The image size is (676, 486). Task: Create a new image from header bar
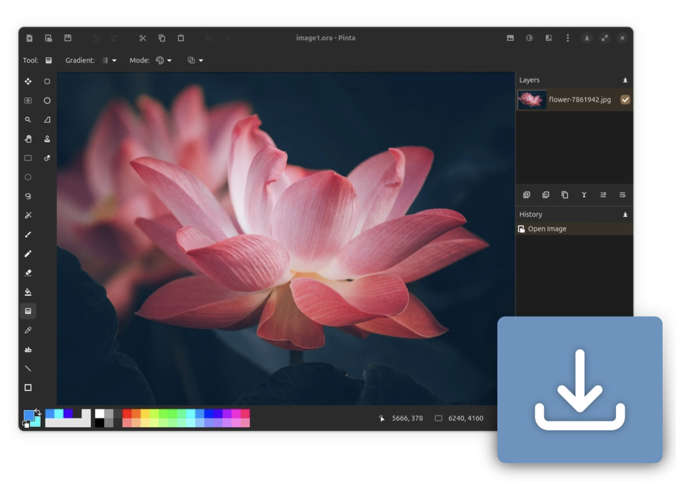click(x=29, y=38)
